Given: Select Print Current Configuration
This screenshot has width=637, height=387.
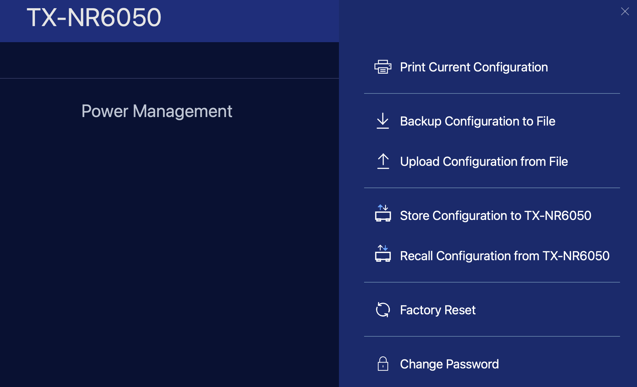Looking at the screenshot, I should click(x=474, y=67).
